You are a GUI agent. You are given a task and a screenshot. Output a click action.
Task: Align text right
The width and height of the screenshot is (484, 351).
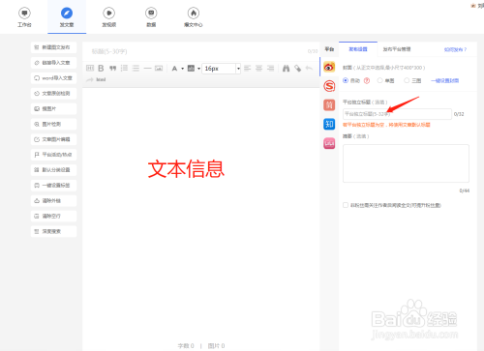point(271,68)
